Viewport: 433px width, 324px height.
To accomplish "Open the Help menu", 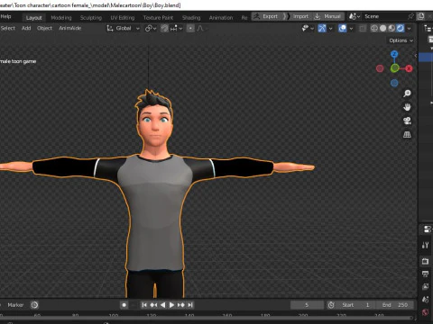I will click(5, 16).
